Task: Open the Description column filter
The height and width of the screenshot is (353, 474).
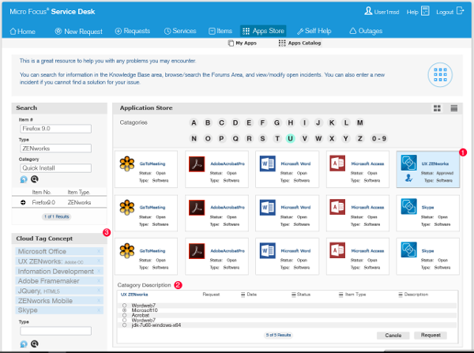Action: coord(401,295)
